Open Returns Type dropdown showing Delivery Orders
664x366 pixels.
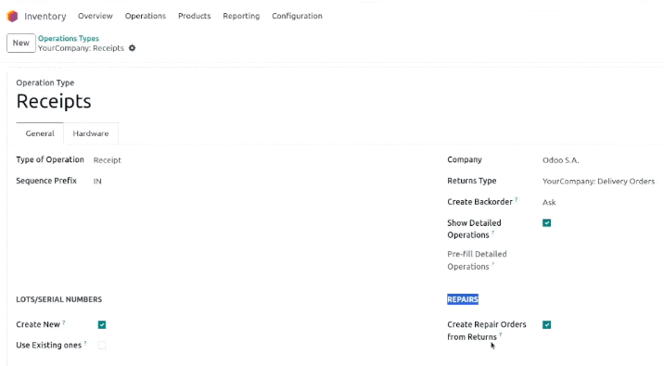tap(600, 181)
